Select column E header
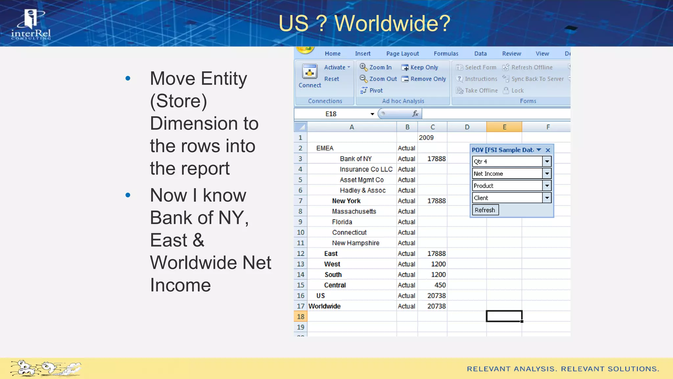673x379 pixels. tap(504, 127)
